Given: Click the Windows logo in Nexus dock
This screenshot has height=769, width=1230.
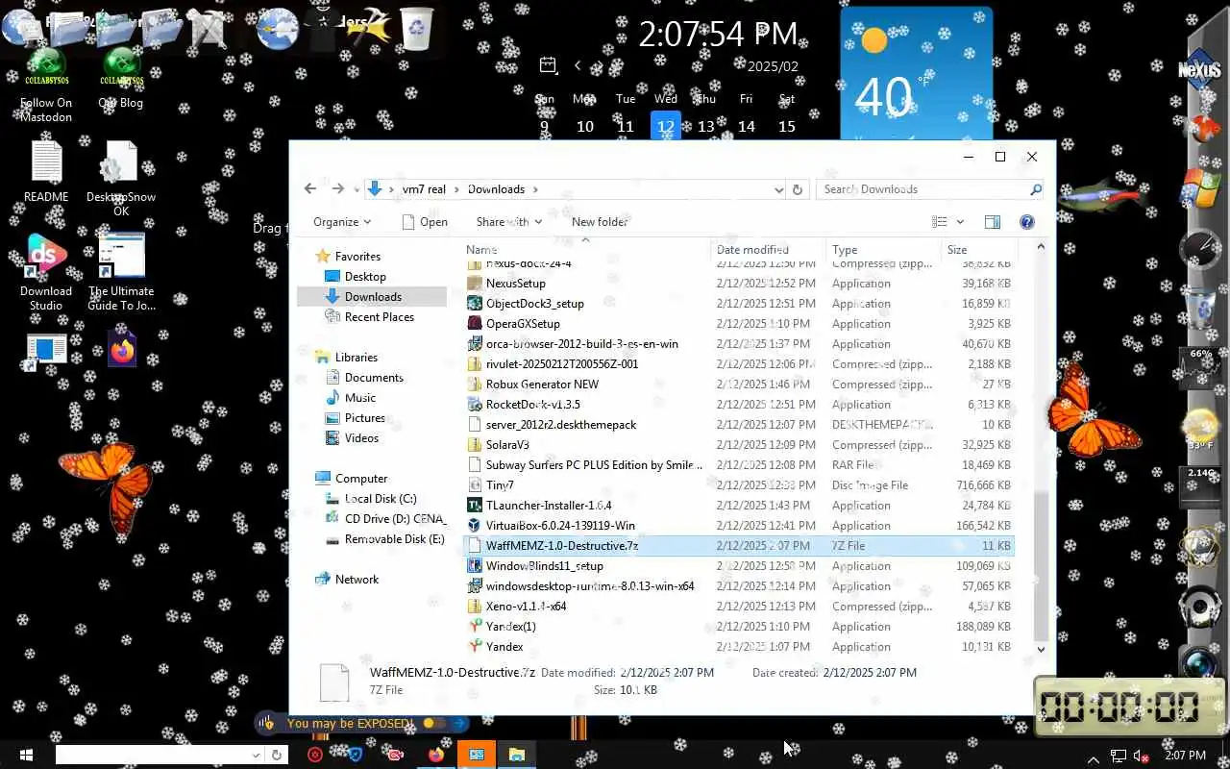Looking at the screenshot, I should click(x=1201, y=189).
